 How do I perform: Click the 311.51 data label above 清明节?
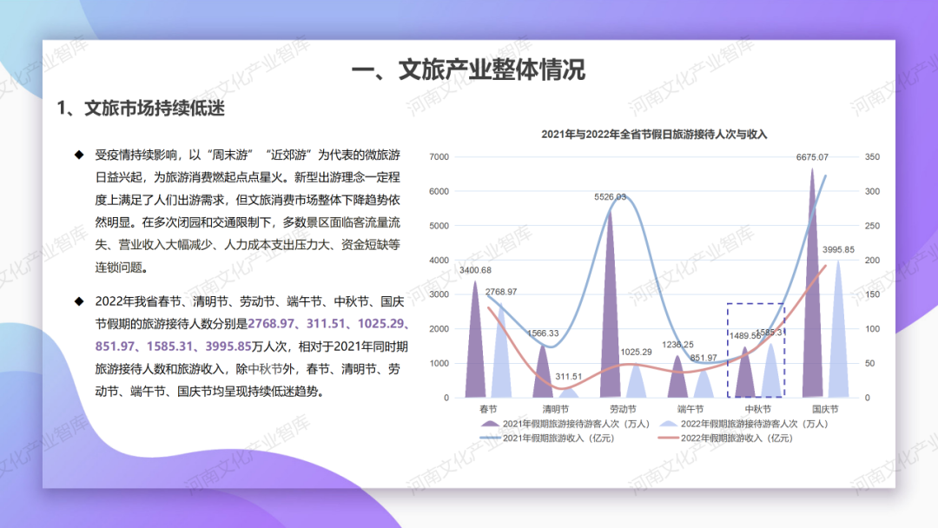pyautogui.click(x=569, y=377)
